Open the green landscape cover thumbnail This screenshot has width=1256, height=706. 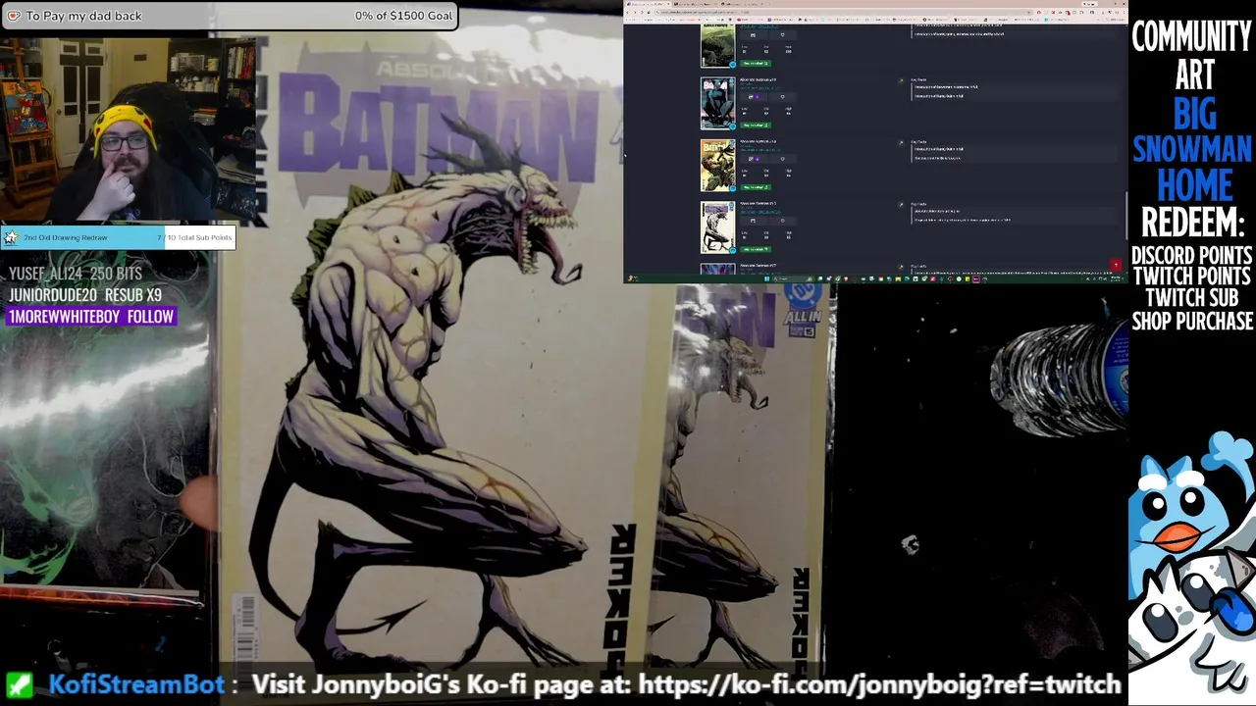point(718,45)
